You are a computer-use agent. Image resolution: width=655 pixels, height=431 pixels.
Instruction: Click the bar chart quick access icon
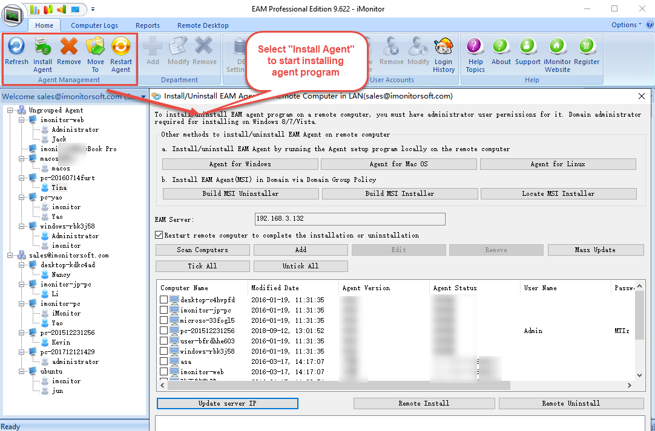pyautogui.click(x=35, y=8)
